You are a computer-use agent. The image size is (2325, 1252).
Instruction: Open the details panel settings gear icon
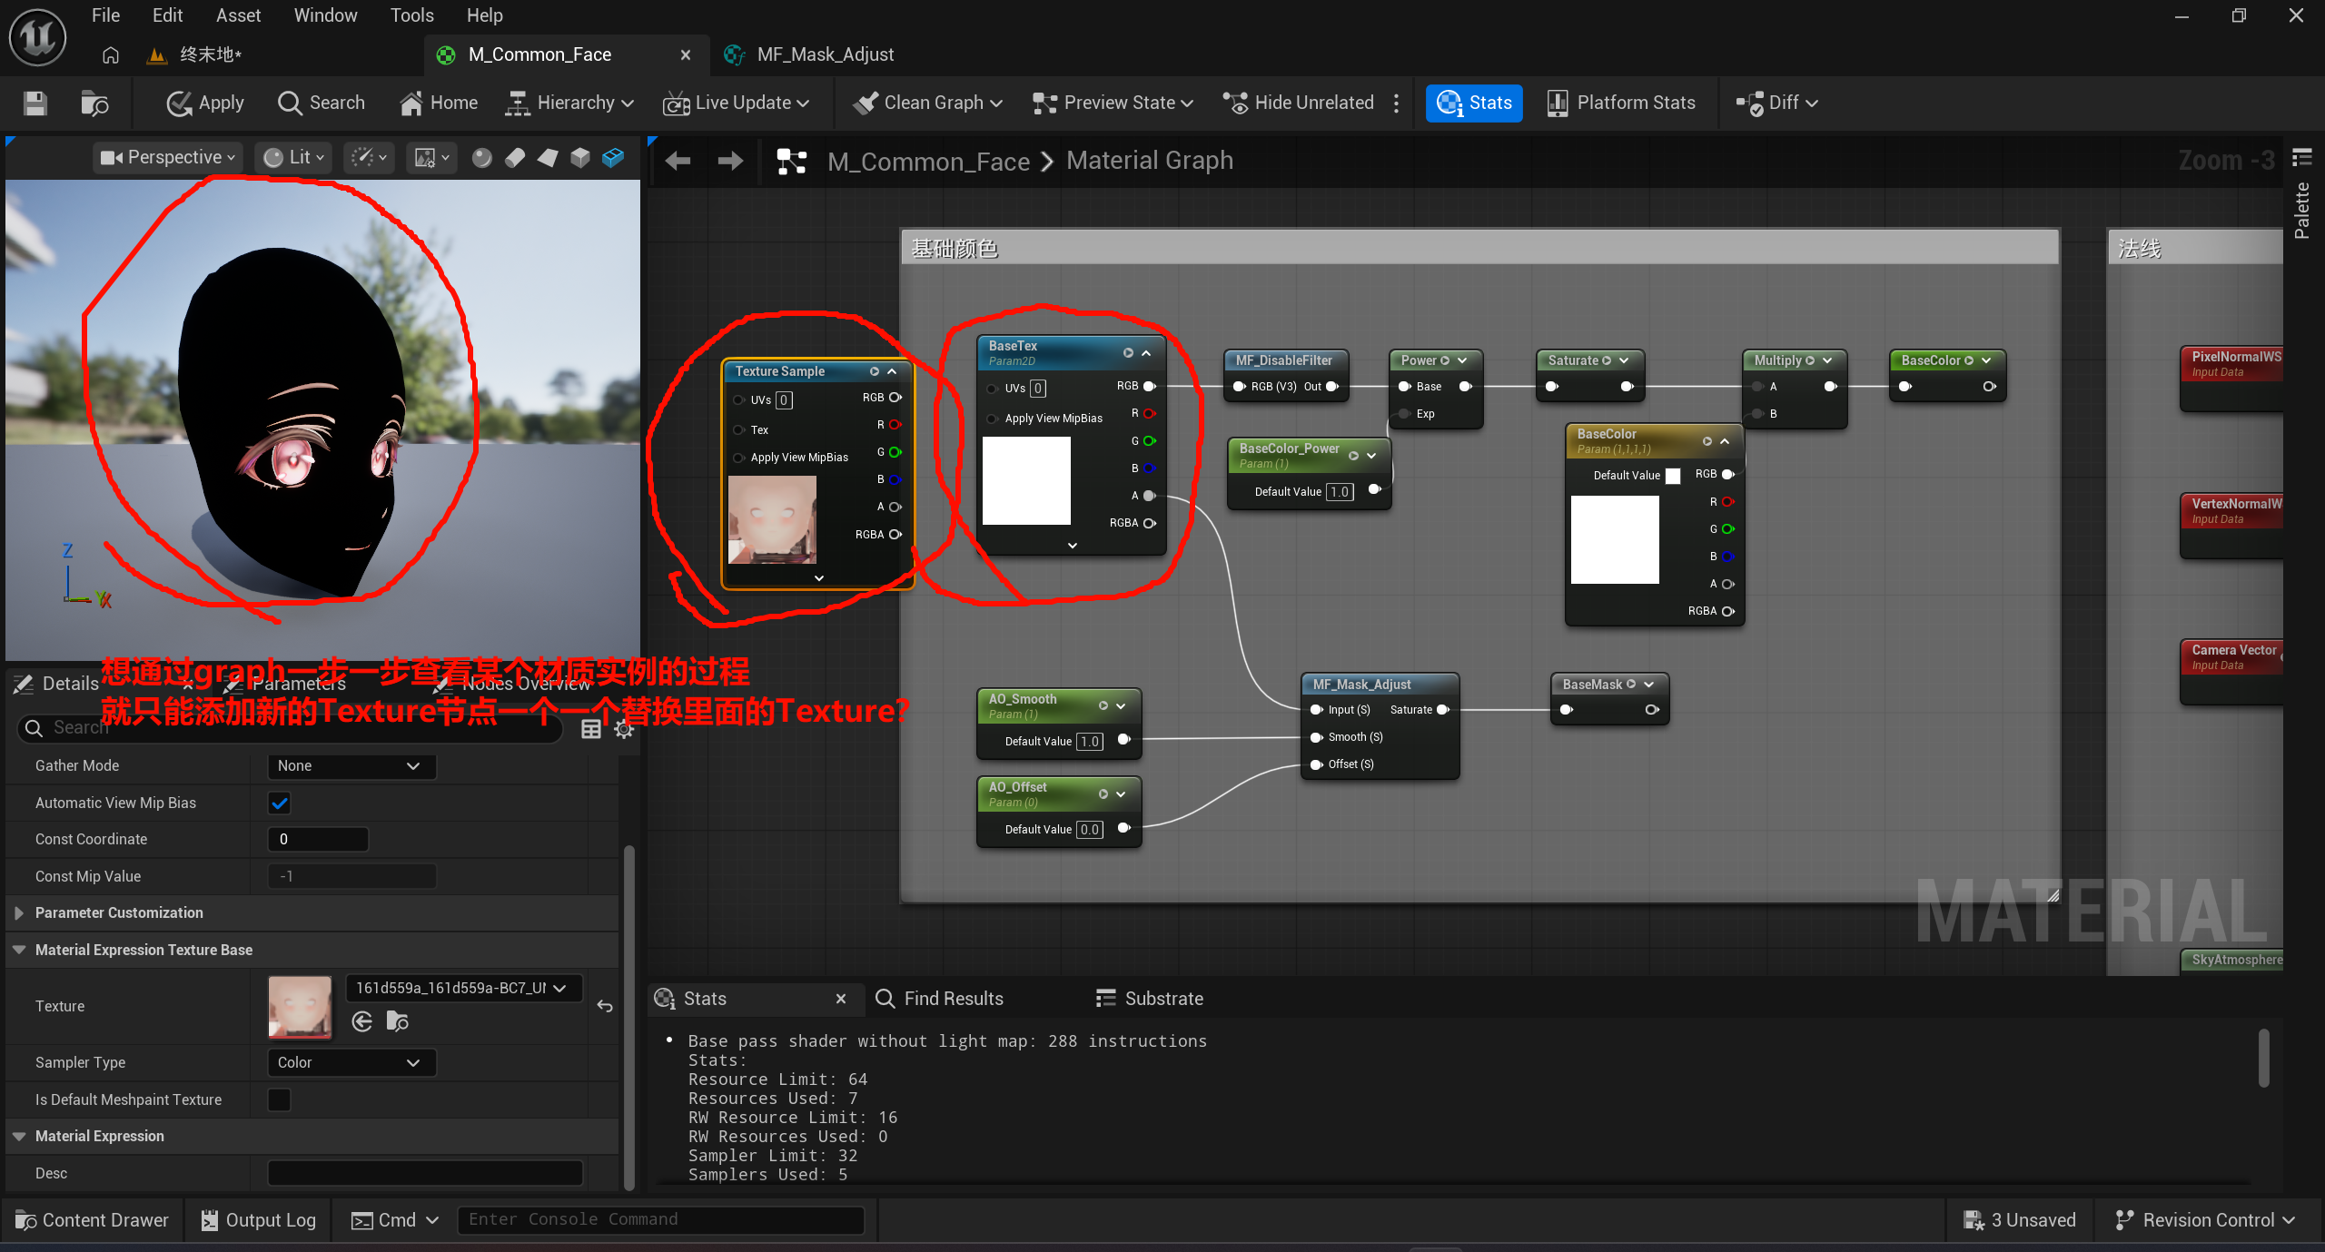624,729
